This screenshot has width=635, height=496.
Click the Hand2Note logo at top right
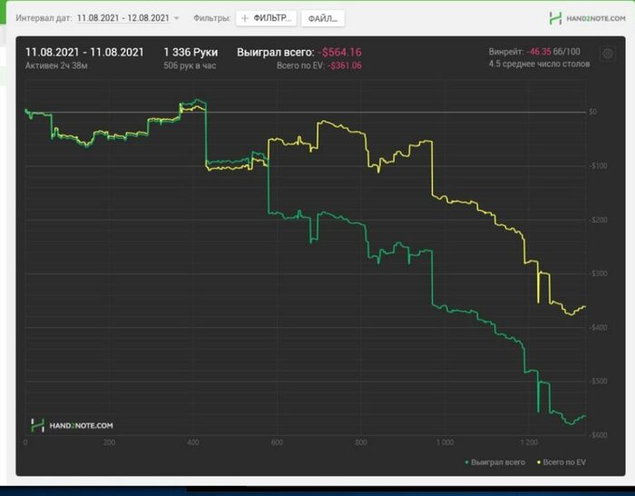point(587,18)
